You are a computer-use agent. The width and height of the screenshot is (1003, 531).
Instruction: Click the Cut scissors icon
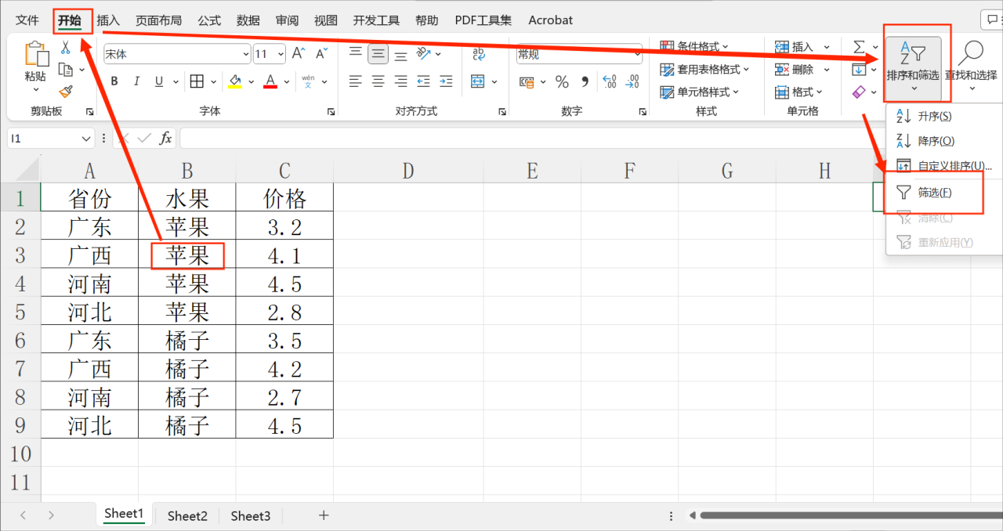(x=66, y=47)
